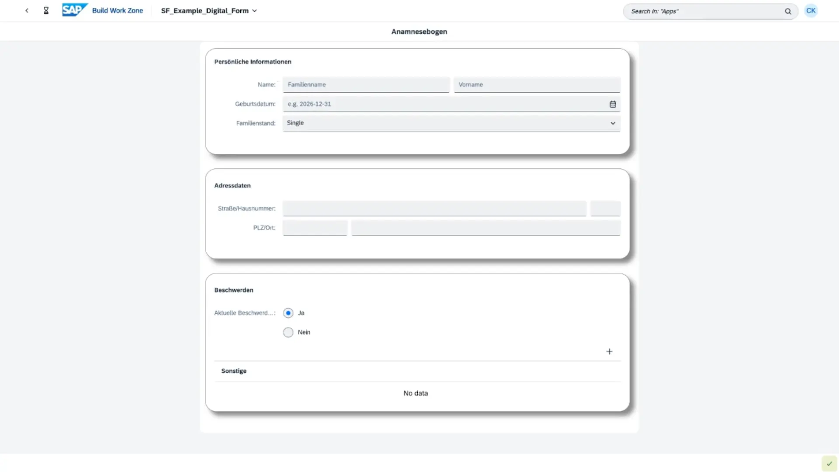
Task: Click the hourglass history icon
Action: [46, 10]
